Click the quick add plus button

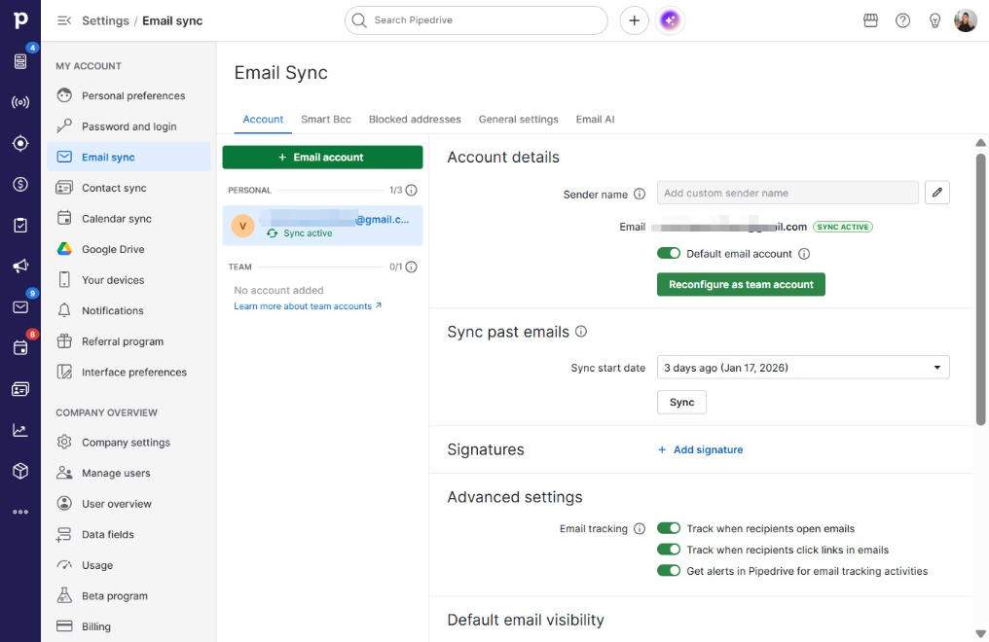pyautogui.click(x=634, y=20)
